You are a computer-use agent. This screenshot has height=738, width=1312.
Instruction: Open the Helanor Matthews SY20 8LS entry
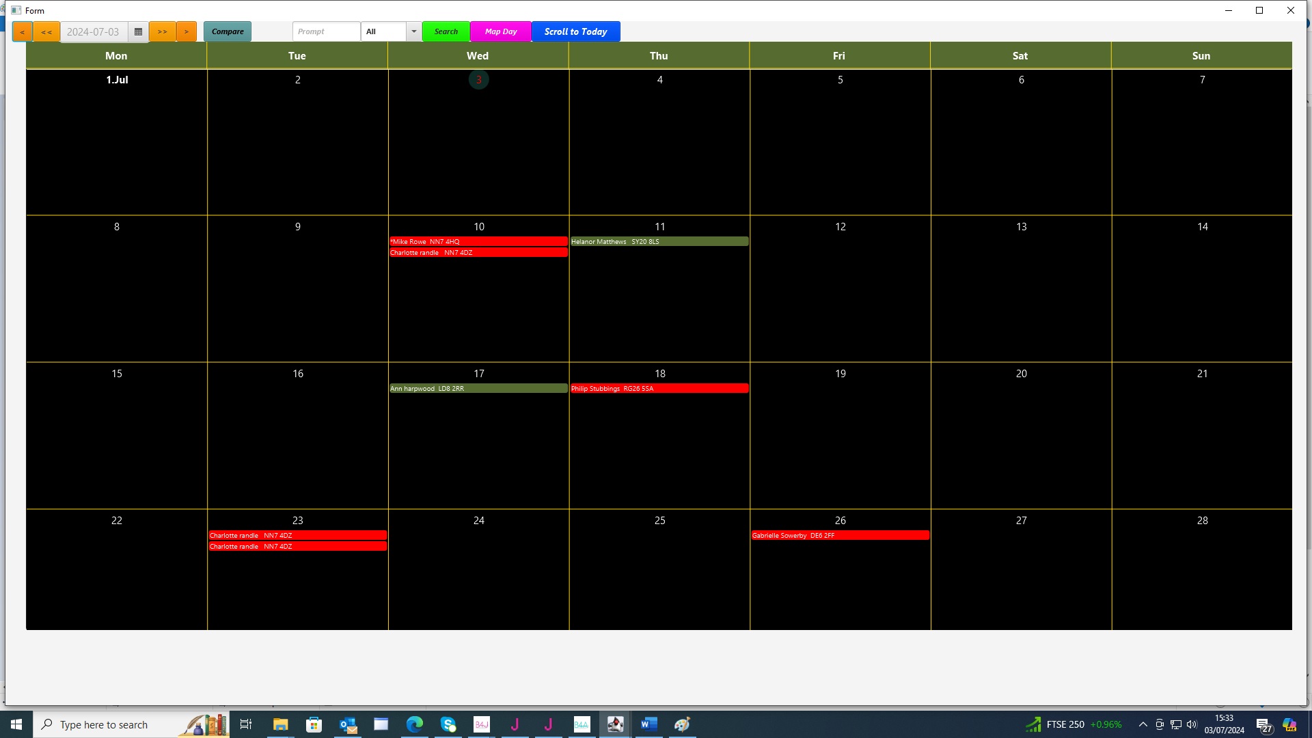point(659,241)
